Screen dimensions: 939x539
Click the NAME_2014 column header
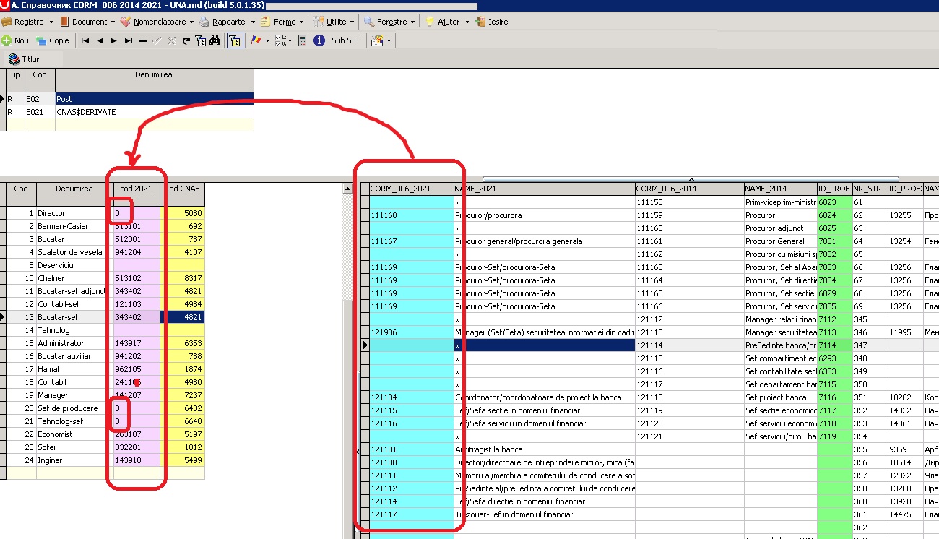click(x=780, y=189)
